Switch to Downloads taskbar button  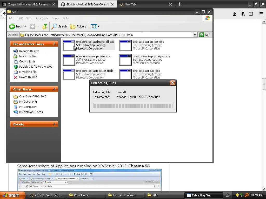tap(86, 195)
